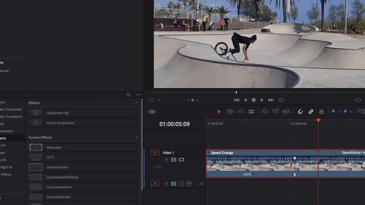
Task: Select the V1 track destination button
Action: (155, 153)
